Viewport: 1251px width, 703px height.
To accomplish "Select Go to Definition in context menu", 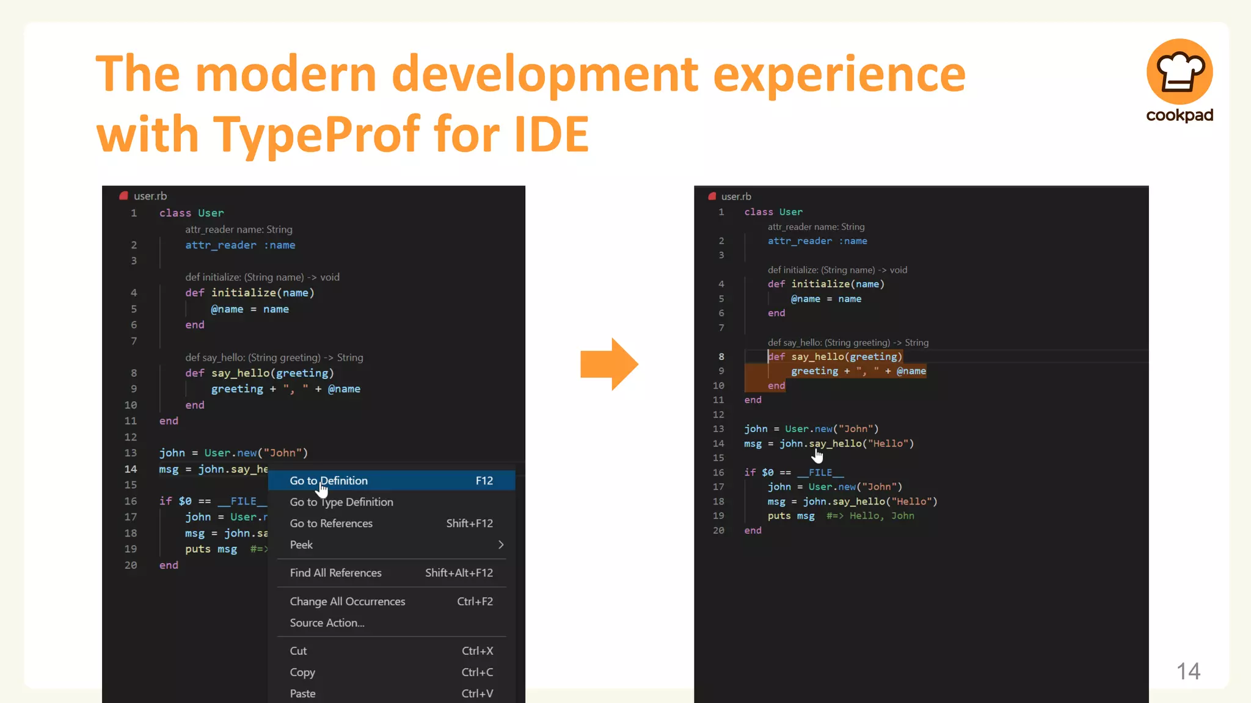I will pyautogui.click(x=392, y=481).
